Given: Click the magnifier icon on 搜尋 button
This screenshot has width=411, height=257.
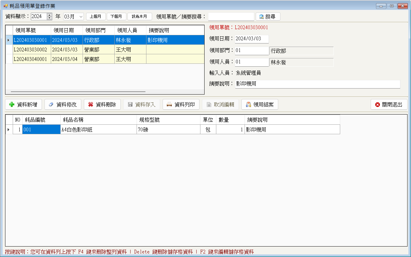Looking at the screenshot, I should (x=261, y=16).
